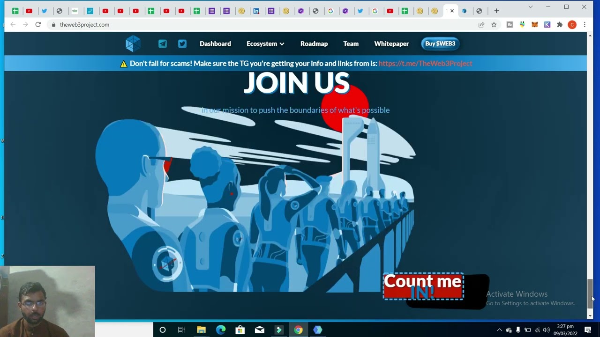Open File Explorer from the taskbar
This screenshot has height=337, width=600.
pyautogui.click(x=201, y=330)
